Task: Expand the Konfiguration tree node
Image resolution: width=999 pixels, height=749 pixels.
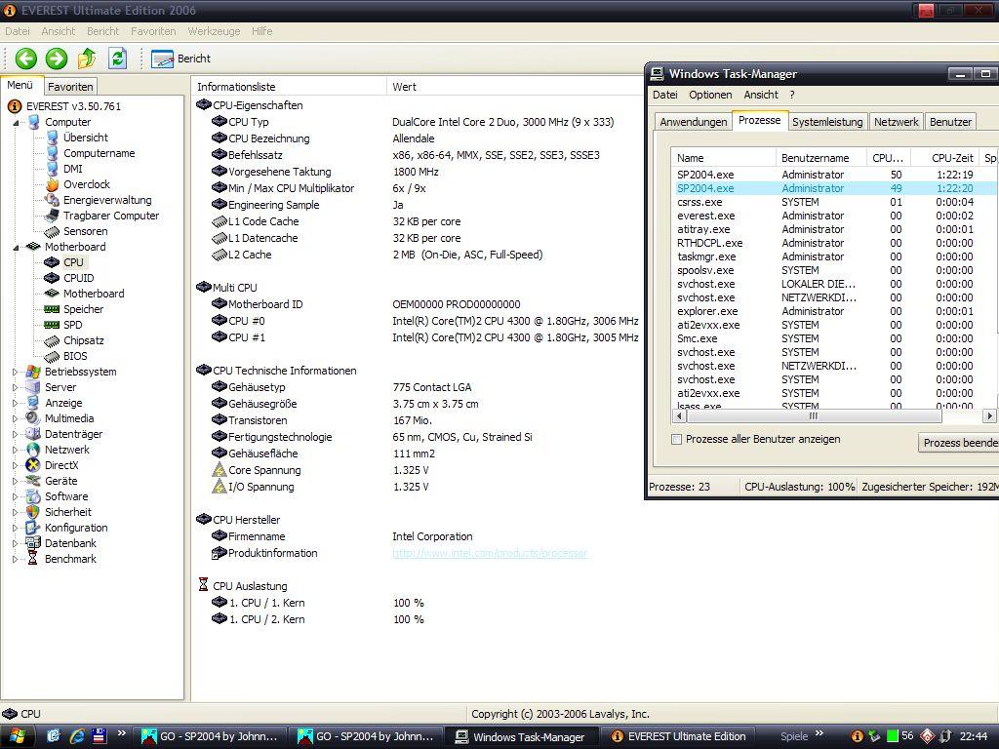Action: click(x=16, y=528)
